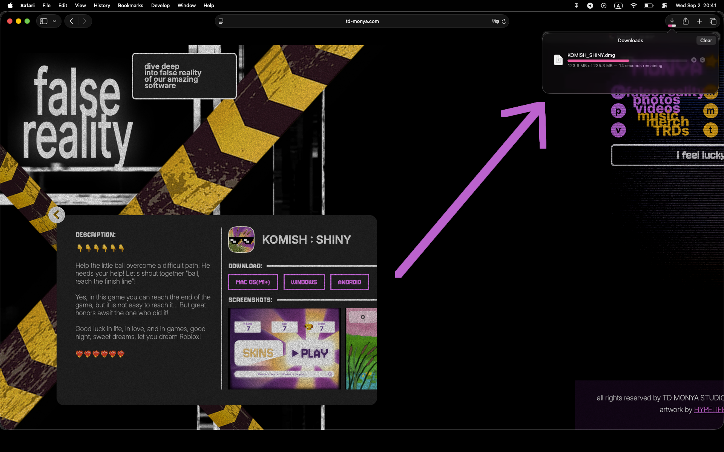724x452 pixels.
Task: Open the File menu
Action: click(46, 5)
